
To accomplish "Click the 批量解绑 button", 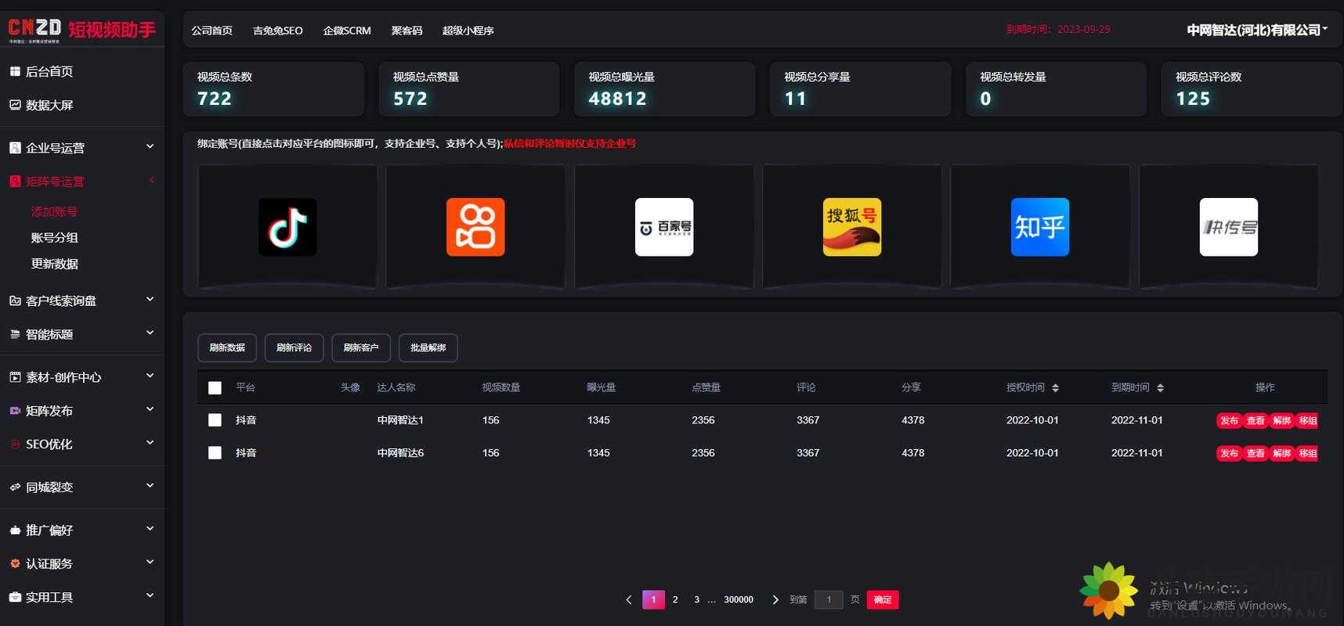I will click(428, 347).
